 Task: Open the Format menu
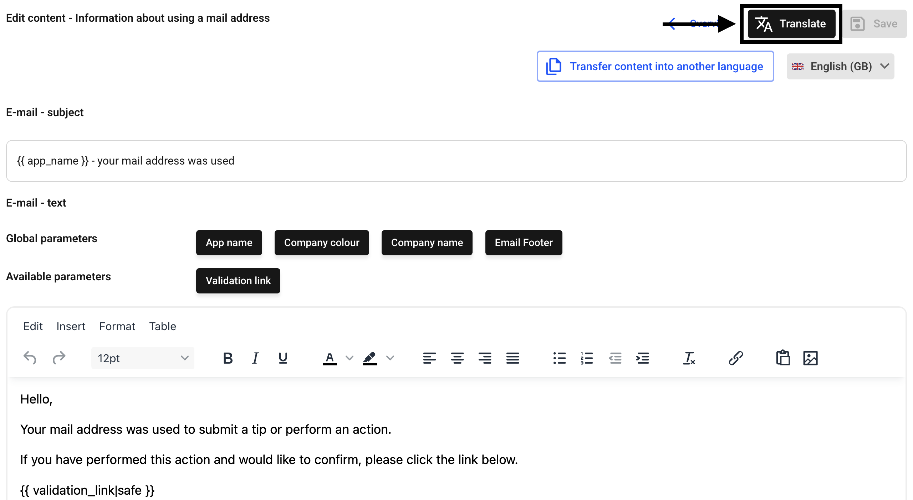click(x=117, y=326)
